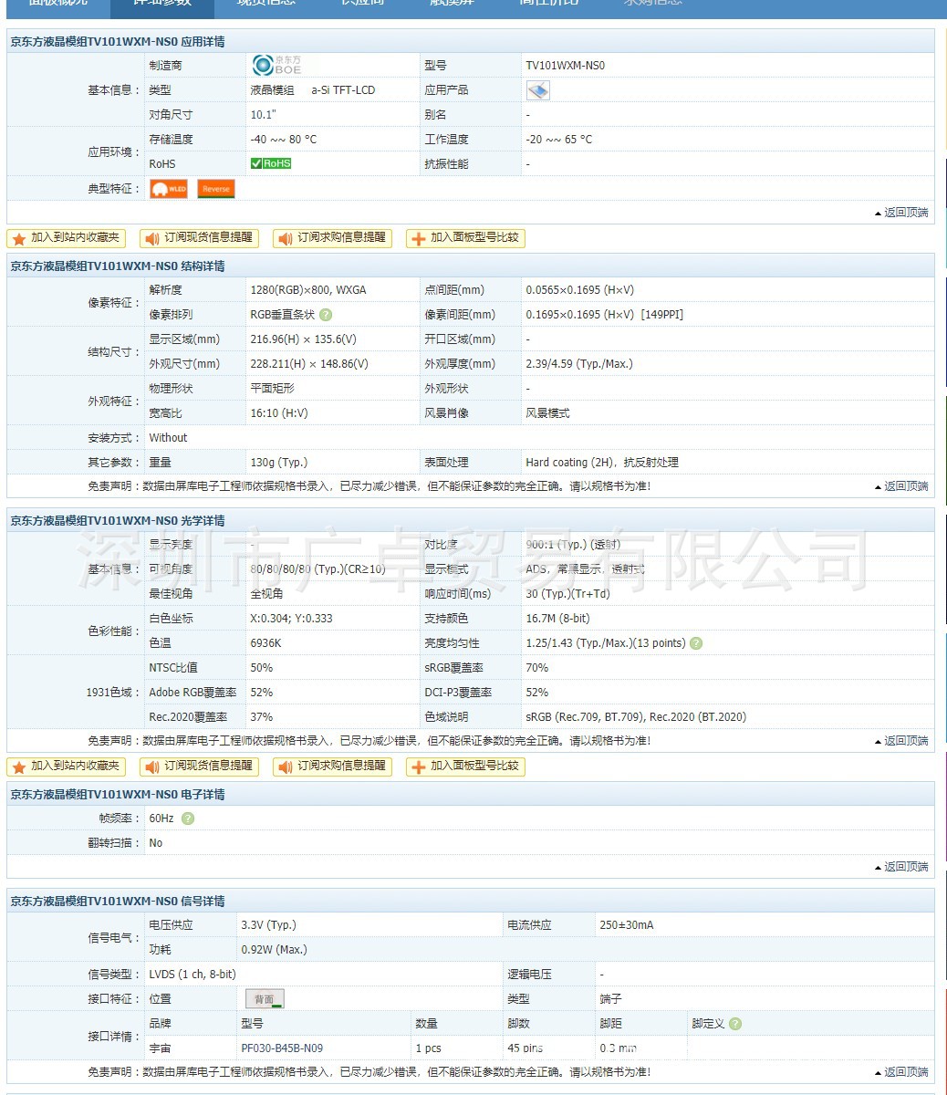Click 加入到站内收藏夹 above the 电子详情 section

[x=66, y=766]
